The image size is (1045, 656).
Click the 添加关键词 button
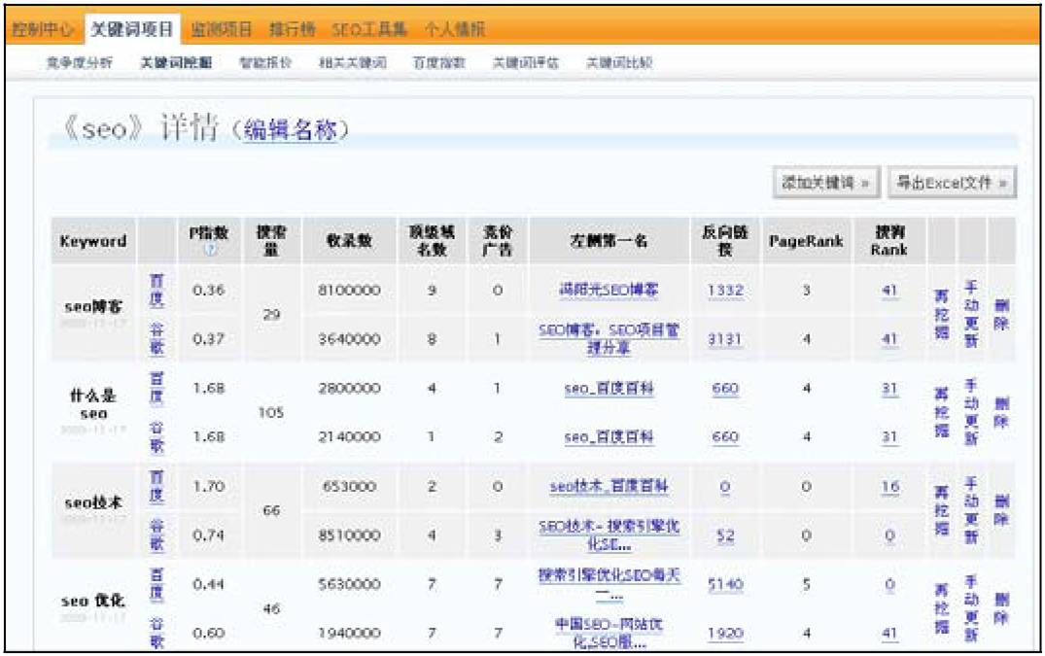(826, 183)
